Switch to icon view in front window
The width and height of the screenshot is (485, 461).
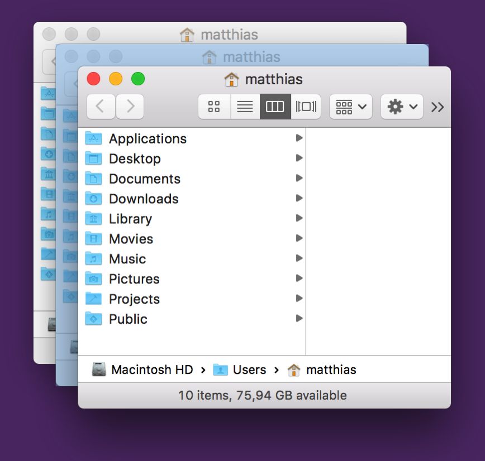[214, 107]
